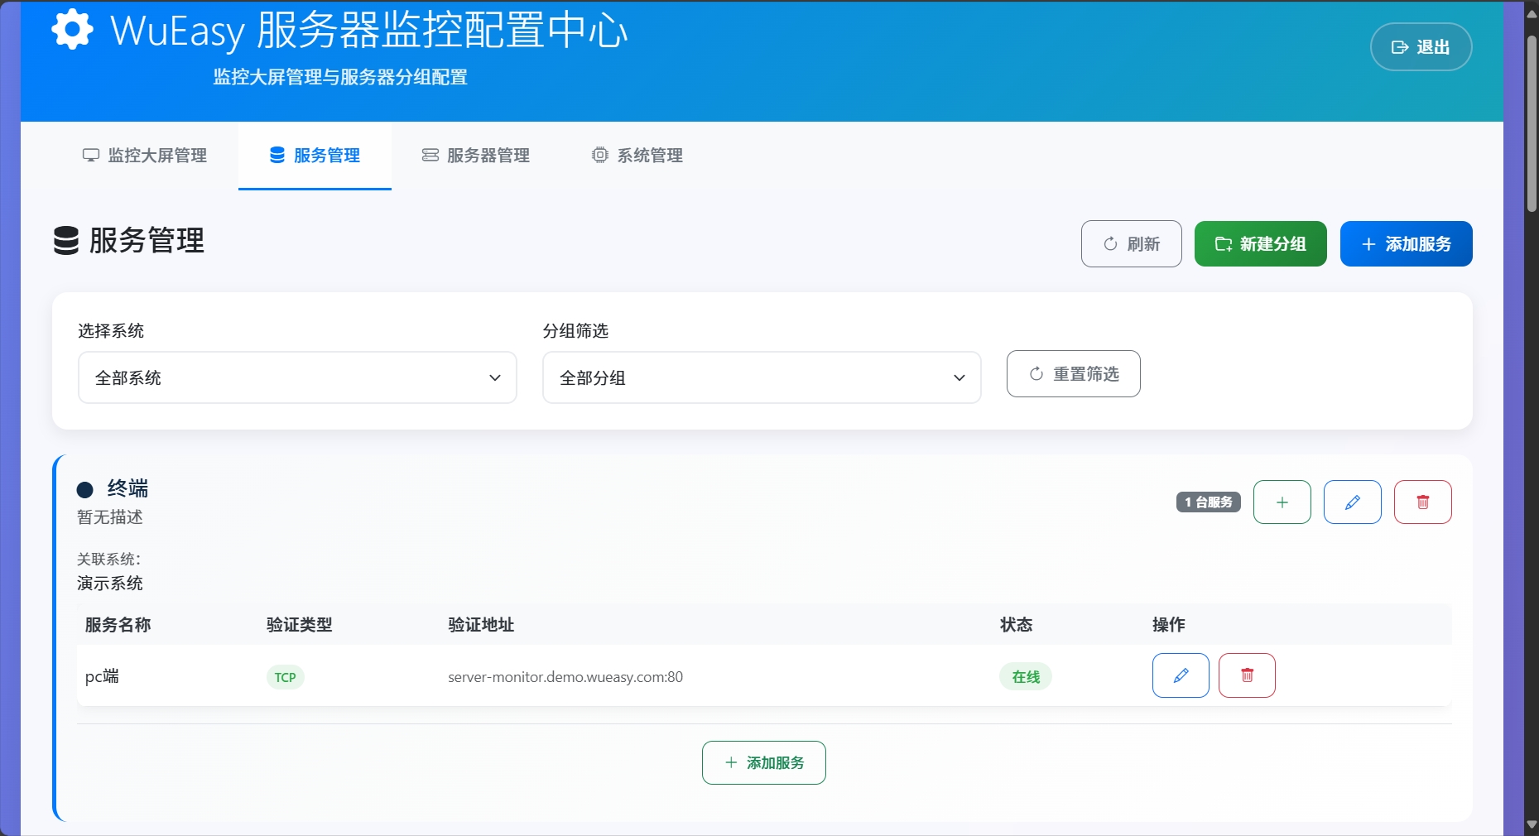Viewport: 1539px width, 836px height.
Task: Click the dark color dot beside 终端
Action: pyautogui.click(x=84, y=489)
